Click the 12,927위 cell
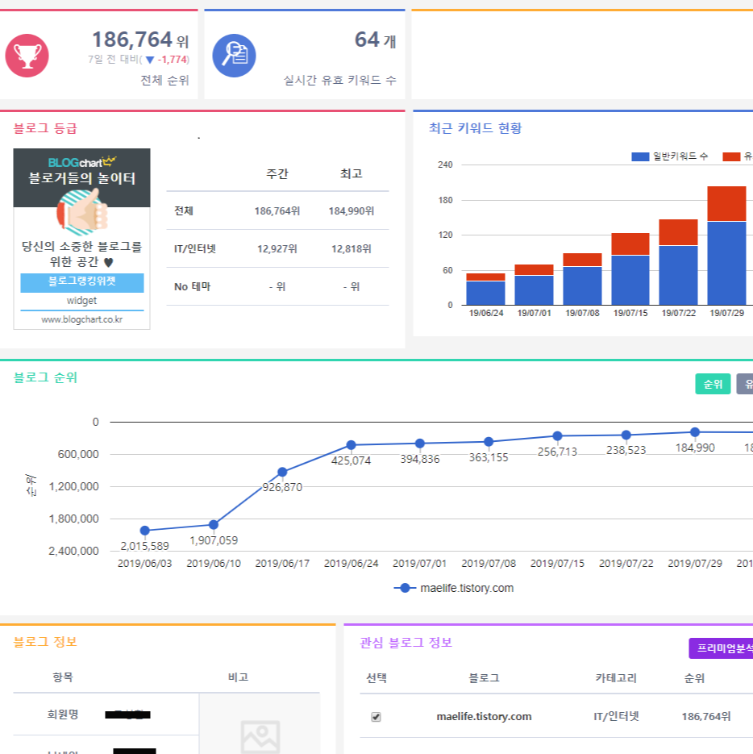753x754 pixels. point(277,248)
